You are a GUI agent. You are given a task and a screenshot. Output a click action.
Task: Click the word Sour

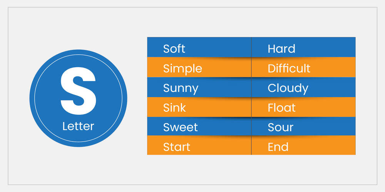coord(280,127)
